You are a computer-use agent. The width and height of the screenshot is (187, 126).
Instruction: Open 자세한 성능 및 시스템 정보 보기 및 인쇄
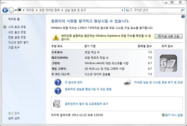click(158, 82)
